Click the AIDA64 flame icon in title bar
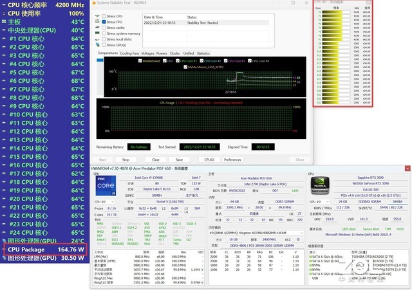 pyautogui.click(x=94, y=3)
